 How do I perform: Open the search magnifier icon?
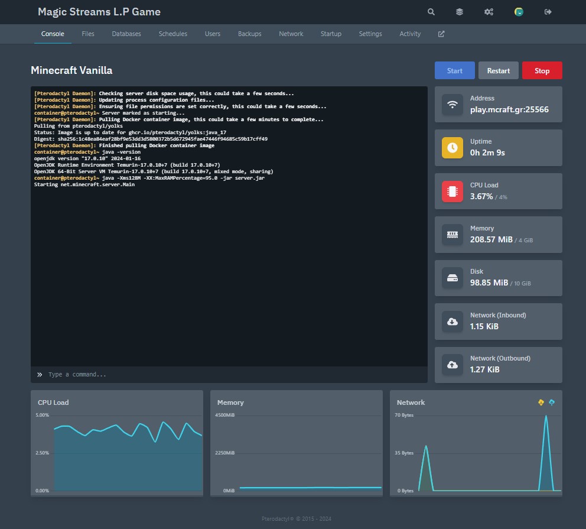[431, 12]
